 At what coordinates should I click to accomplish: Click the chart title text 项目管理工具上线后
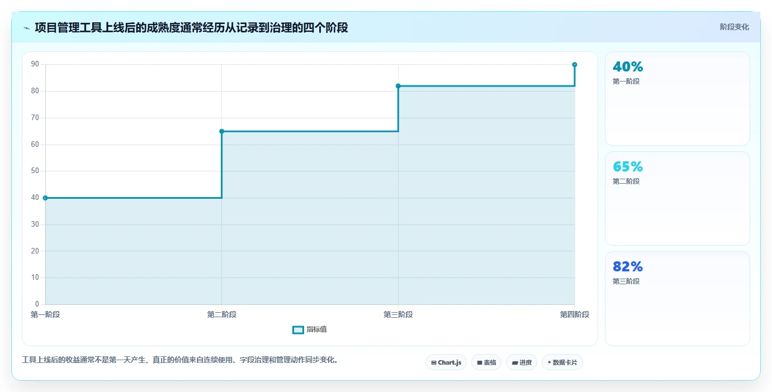85,27
